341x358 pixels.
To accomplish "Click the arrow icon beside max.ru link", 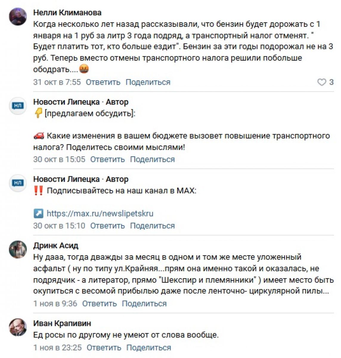I will click(38, 214).
